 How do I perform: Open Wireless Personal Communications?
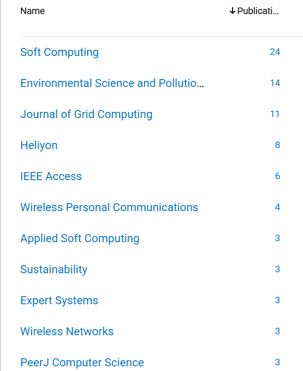(x=109, y=207)
